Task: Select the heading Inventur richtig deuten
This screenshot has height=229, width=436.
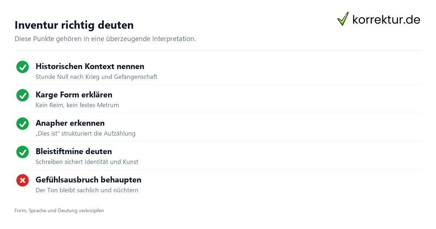Action: 74,25
